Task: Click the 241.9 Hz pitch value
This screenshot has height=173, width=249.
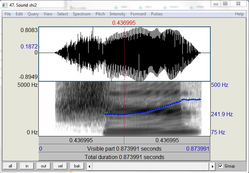Action: [x=222, y=114]
